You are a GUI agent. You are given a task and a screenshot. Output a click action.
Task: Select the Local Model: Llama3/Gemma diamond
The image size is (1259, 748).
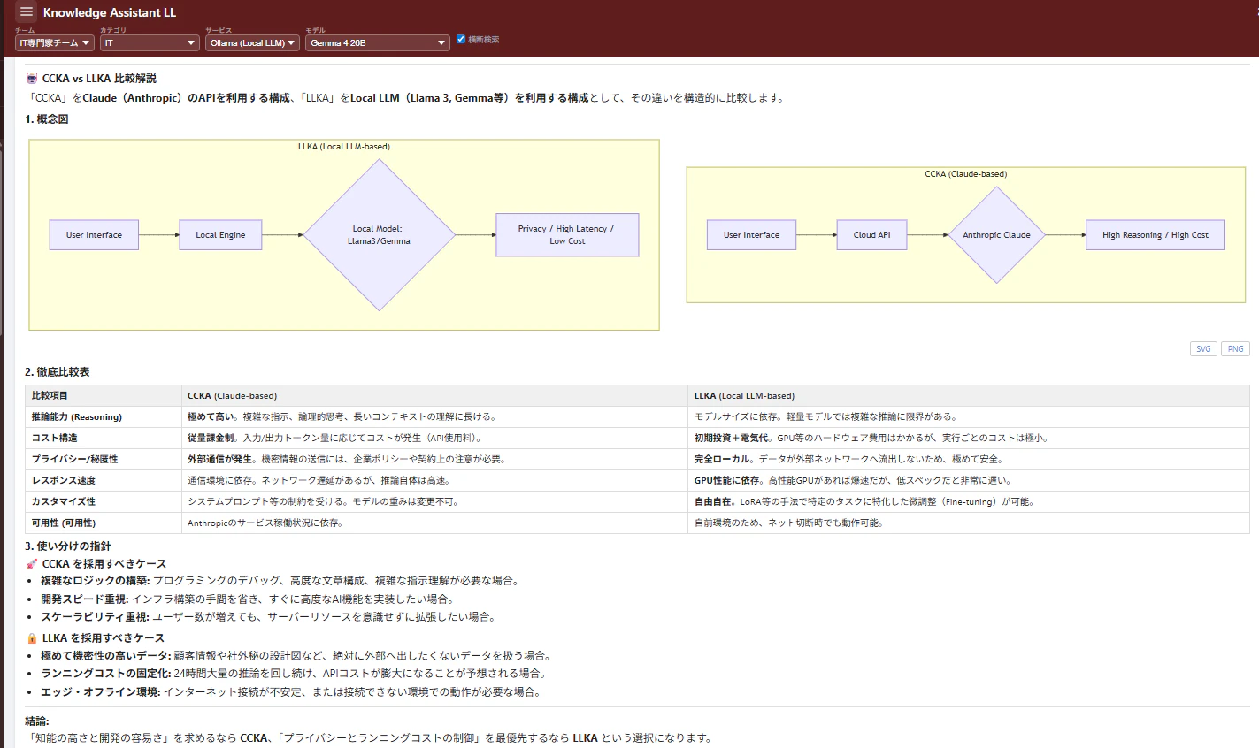[x=380, y=234]
